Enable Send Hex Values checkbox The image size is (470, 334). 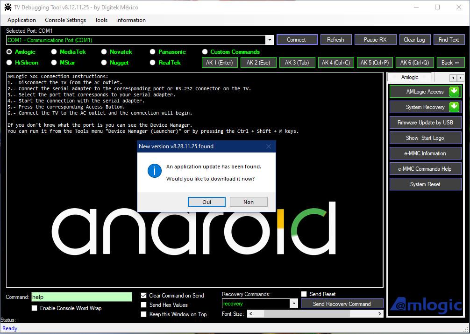pos(143,305)
